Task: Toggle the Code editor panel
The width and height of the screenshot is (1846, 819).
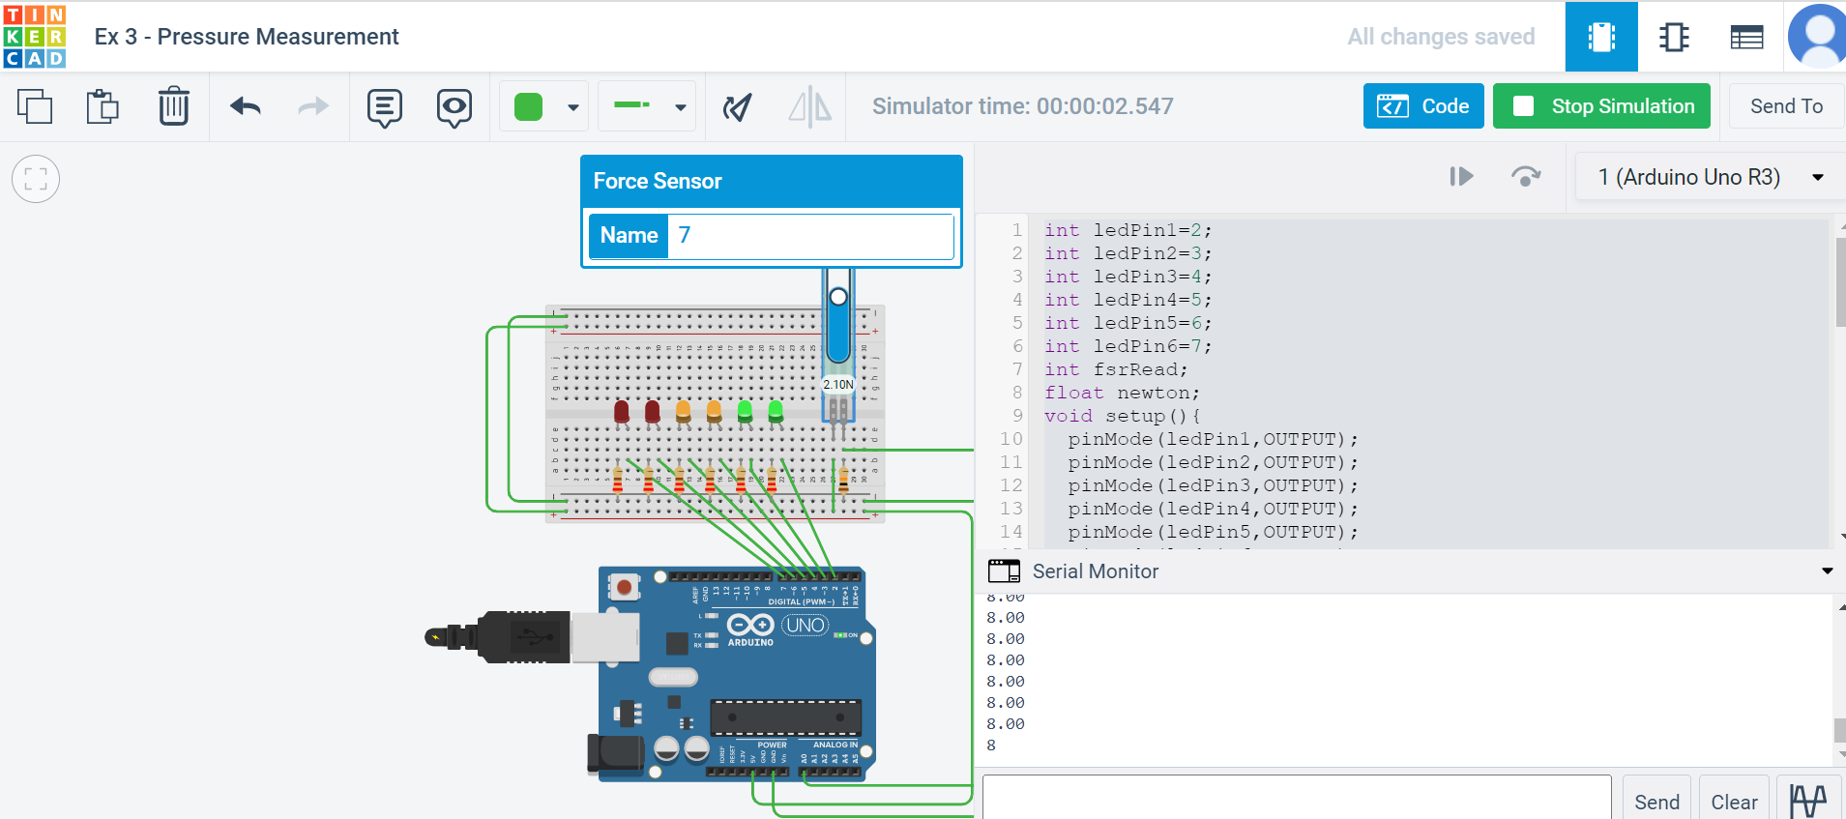Action: (x=1423, y=106)
